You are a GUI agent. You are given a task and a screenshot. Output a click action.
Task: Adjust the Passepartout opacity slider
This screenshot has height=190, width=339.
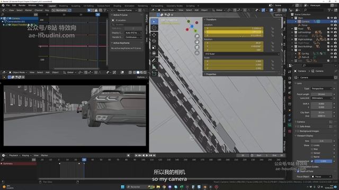pos(323,161)
